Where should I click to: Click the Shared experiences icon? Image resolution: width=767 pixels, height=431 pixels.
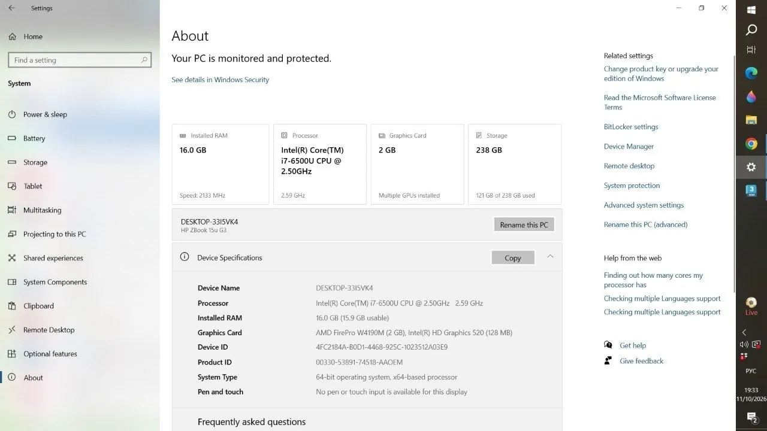tap(12, 258)
